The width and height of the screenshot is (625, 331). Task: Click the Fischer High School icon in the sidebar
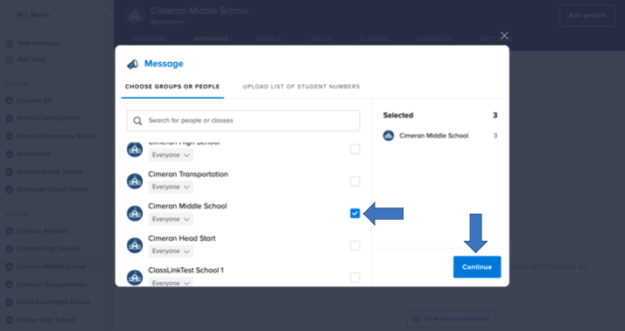[x=9, y=320]
